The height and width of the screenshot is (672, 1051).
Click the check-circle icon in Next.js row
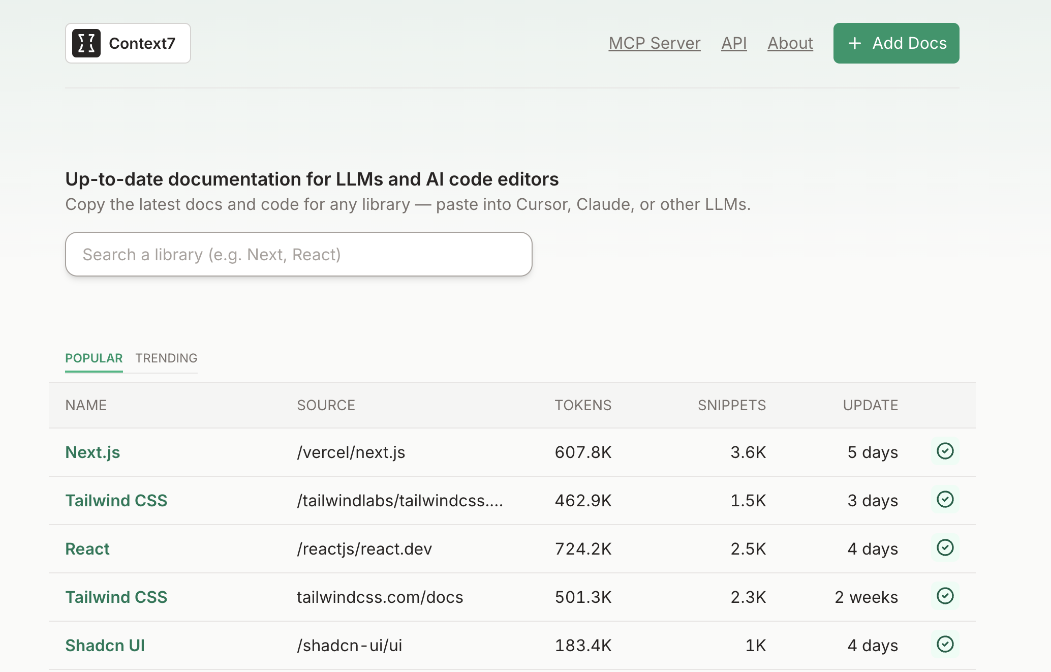[945, 451]
